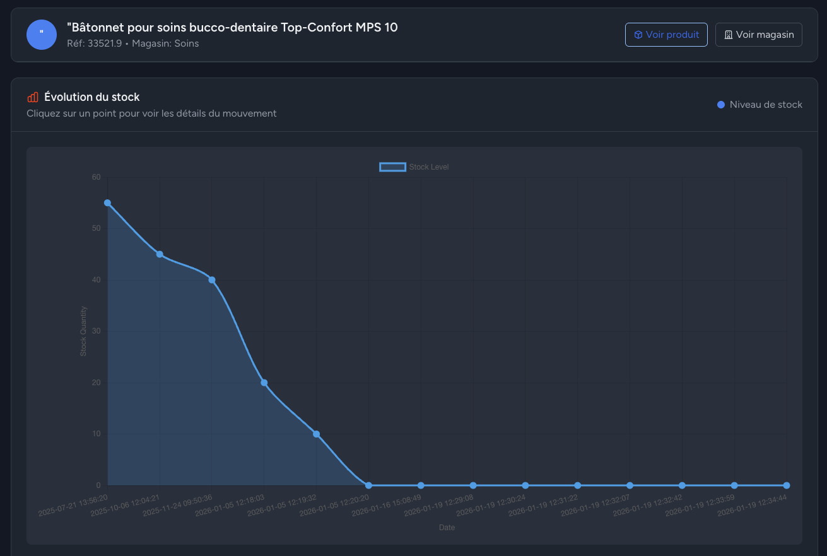
Task: Select the data point for 2026-01-19 12:31:22
Action: pos(577,485)
